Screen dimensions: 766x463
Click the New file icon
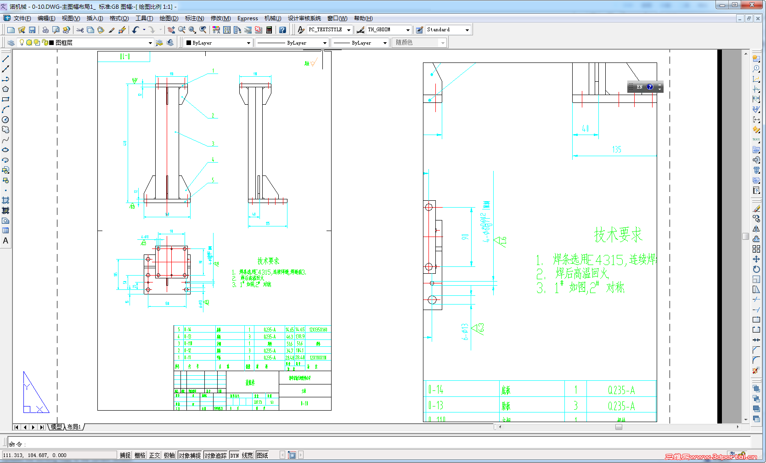point(11,30)
